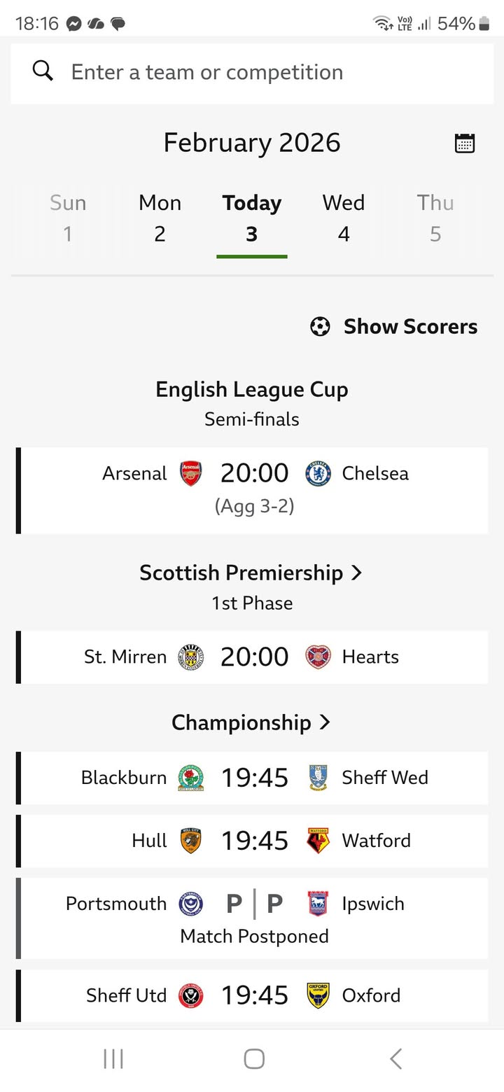Switch to the Wed 4 date tab
This screenshot has width=504, height=1092.
(x=343, y=218)
